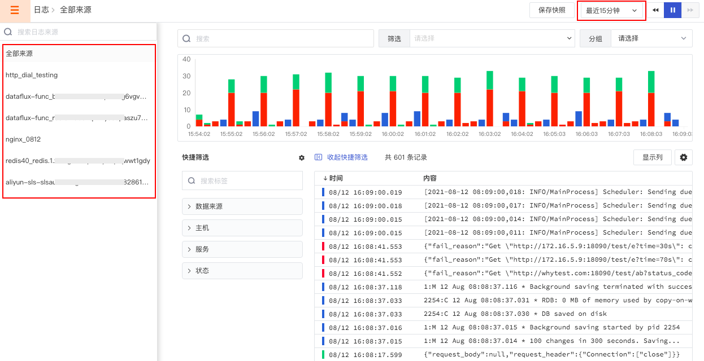The image size is (704, 361).
Task: Click the chart bar at 15:57:02
Action: click(x=296, y=100)
